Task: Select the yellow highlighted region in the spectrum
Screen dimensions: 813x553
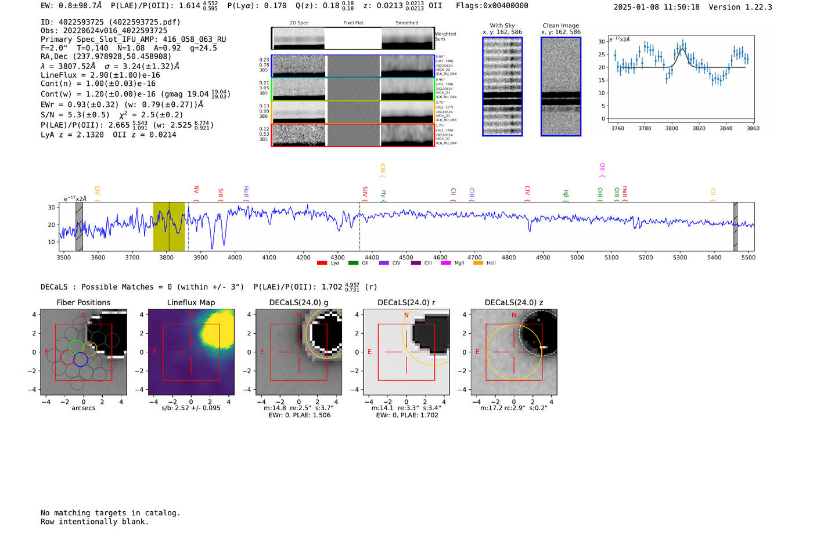Action: tap(169, 226)
